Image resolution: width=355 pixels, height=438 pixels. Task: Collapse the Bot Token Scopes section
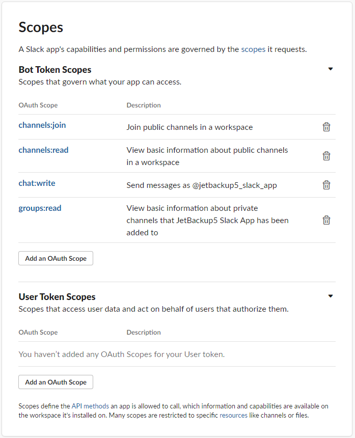pos(331,69)
